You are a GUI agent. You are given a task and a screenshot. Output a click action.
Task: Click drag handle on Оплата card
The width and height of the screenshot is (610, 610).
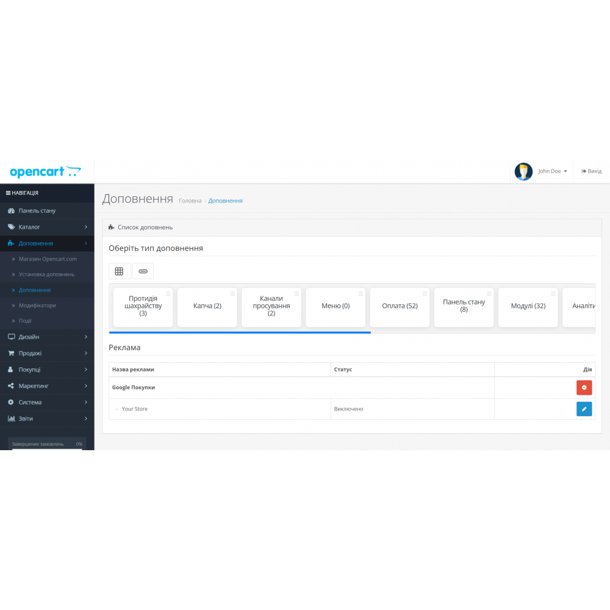[x=425, y=293]
